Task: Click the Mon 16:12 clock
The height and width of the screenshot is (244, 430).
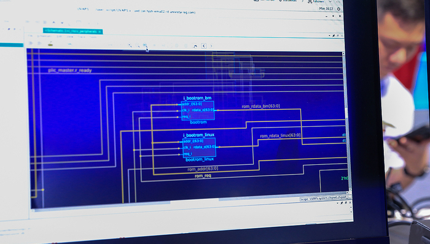Action: (326, 9)
